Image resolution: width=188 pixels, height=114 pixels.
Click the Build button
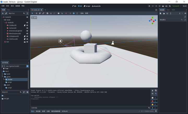pyautogui.click(x=184, y=6)
